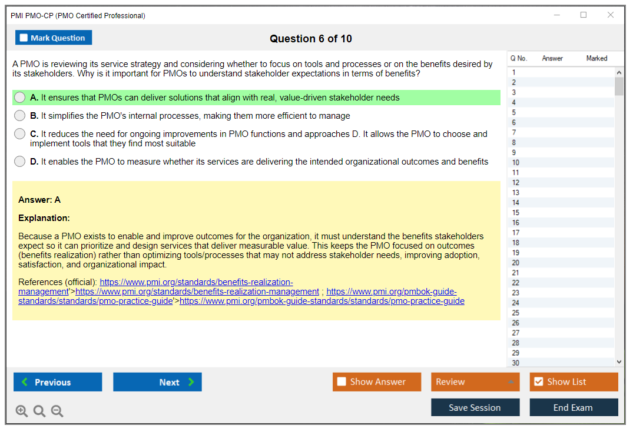Click the zoom out magnifier icon
Viewport: 633px width, 432px height.
tap(57, 411)
